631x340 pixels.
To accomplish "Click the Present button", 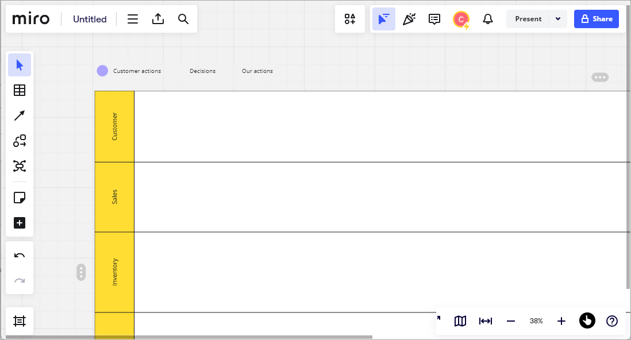I will 528,19.
